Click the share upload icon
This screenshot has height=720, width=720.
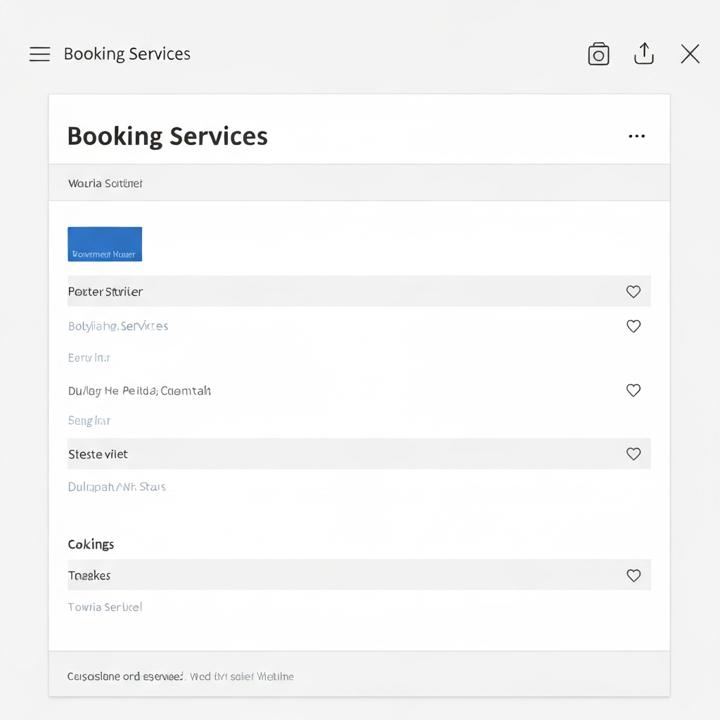(x=644, y=53)
